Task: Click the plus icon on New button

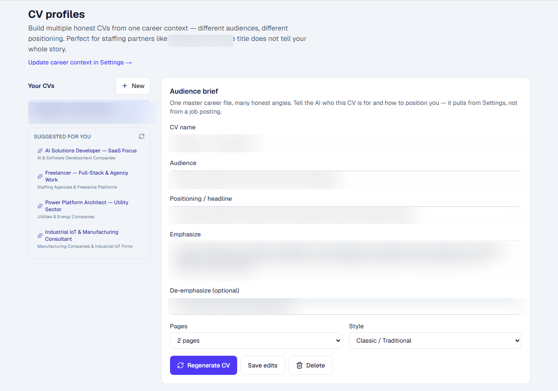Action: 125,86
